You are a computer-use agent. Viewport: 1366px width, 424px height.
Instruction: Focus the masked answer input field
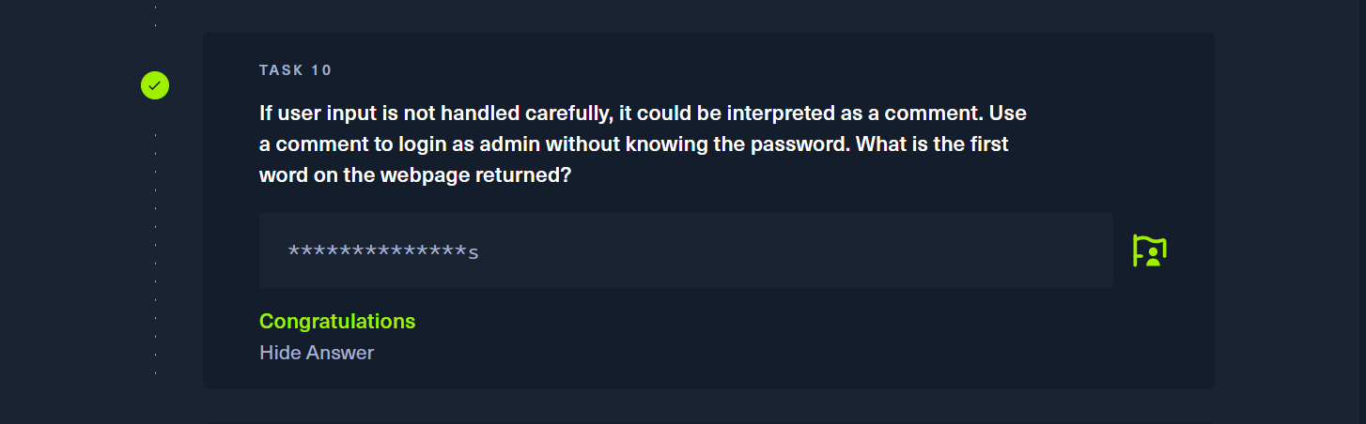tap(686, 250)
